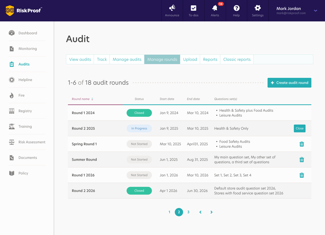Click the Close button for Round 2 2025

click(299, 129)
